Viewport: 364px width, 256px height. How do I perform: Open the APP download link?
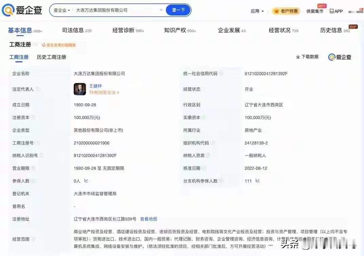point(336,11)
